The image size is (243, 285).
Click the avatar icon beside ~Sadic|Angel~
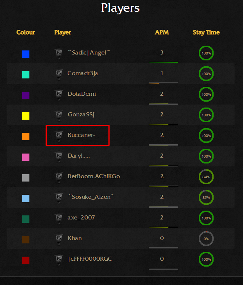[59, 53]
